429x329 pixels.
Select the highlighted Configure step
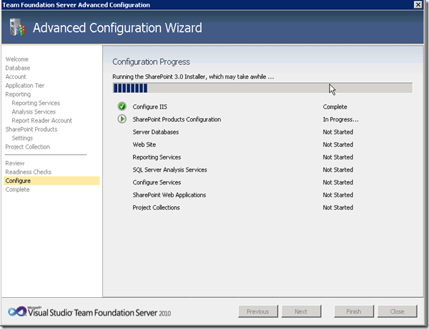pos(51,180)
